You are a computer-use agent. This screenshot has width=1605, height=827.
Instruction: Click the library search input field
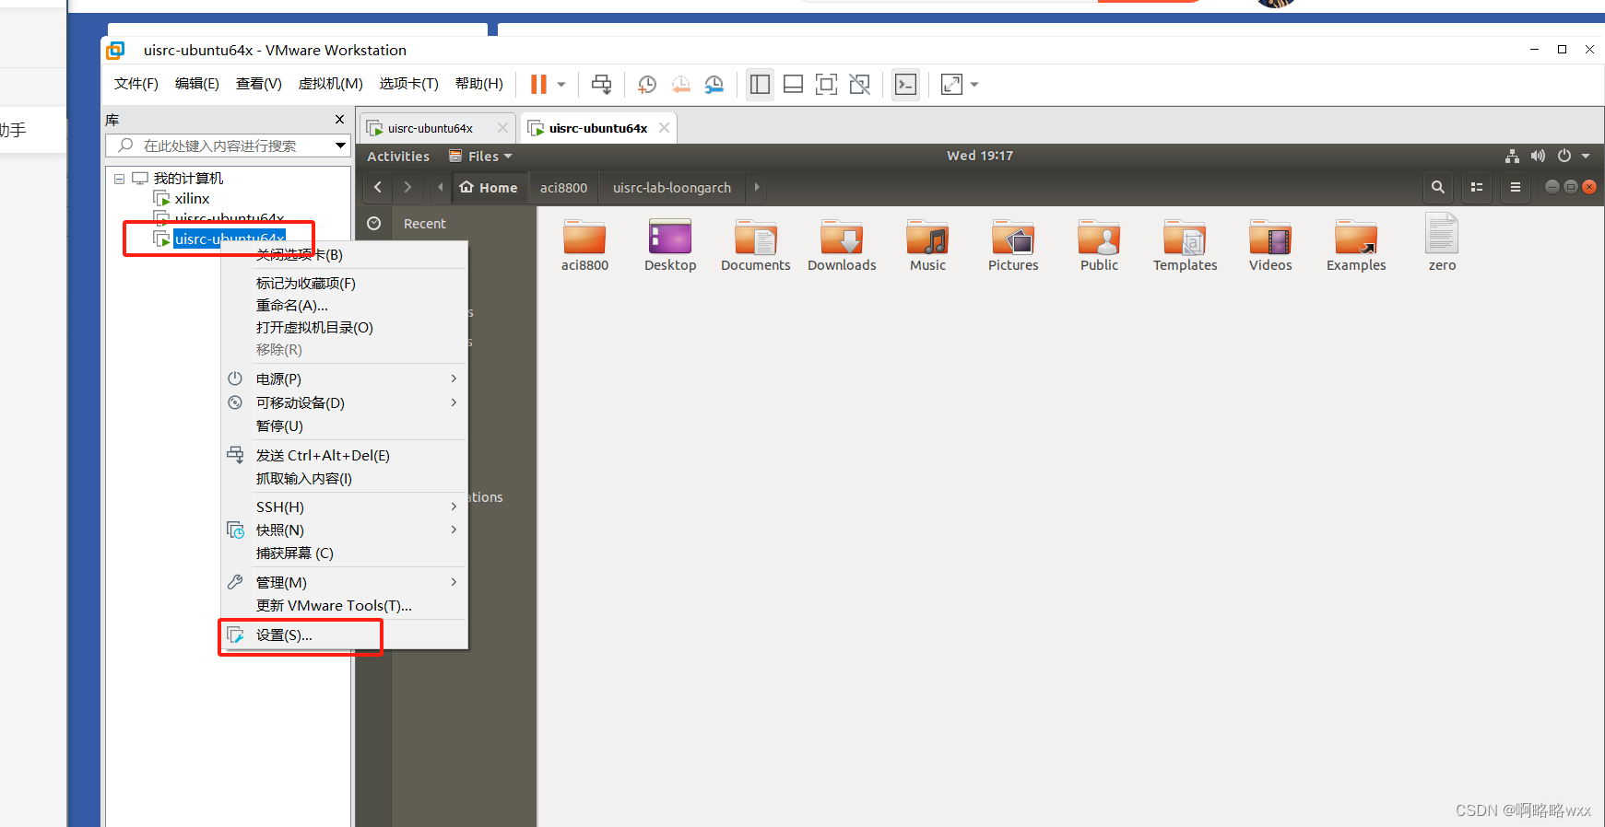tap(219, 146)
